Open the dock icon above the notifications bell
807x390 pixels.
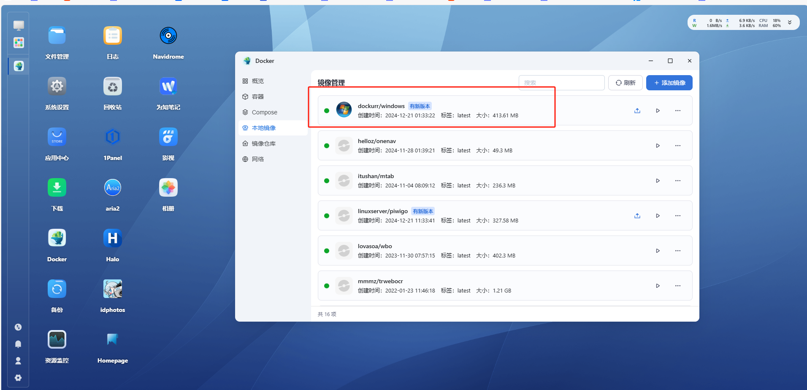pyautogui.click(x=18, y=327)
